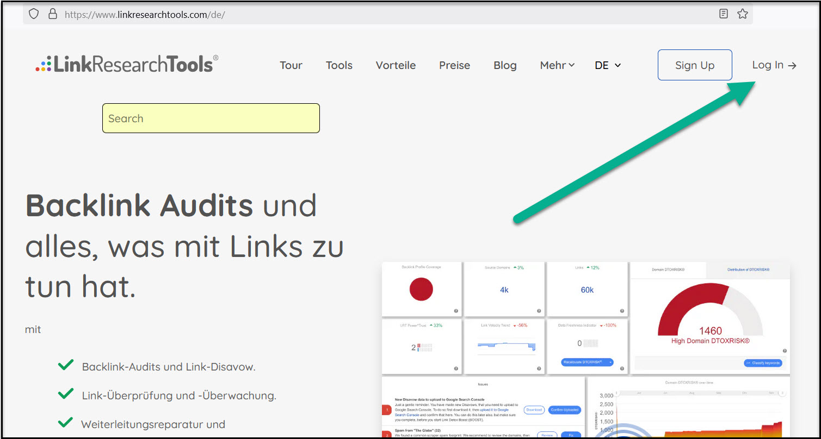Click the Sign Up button
Screen dimensions: 821x439
695,65
